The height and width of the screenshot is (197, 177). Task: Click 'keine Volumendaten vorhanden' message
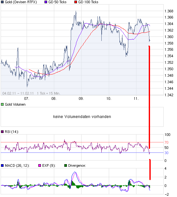[82, 117]
